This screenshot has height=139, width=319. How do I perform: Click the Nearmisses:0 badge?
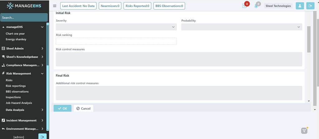pos(110,6)
